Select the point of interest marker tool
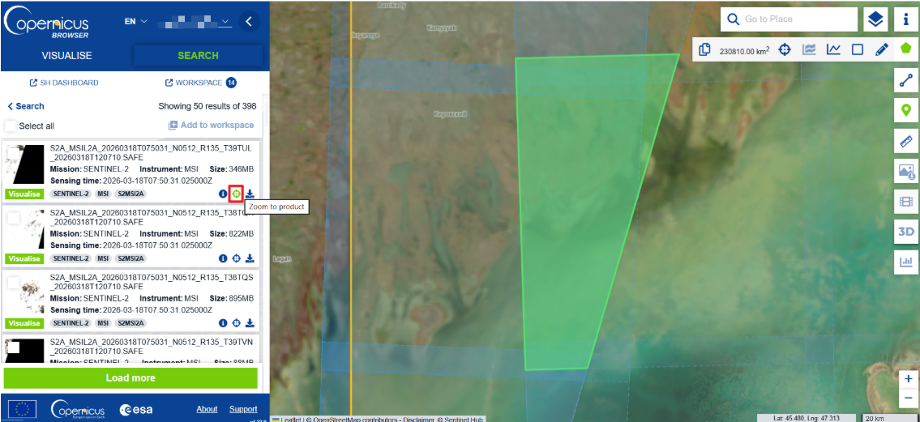Screen dimensions: 920x422 pyautogui.click(x=905, y=110)
